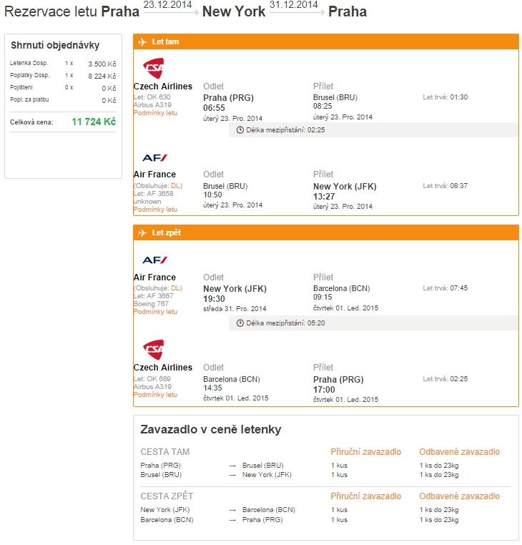
Task: Click the total price 11 724 Kč
Action: 94,122
